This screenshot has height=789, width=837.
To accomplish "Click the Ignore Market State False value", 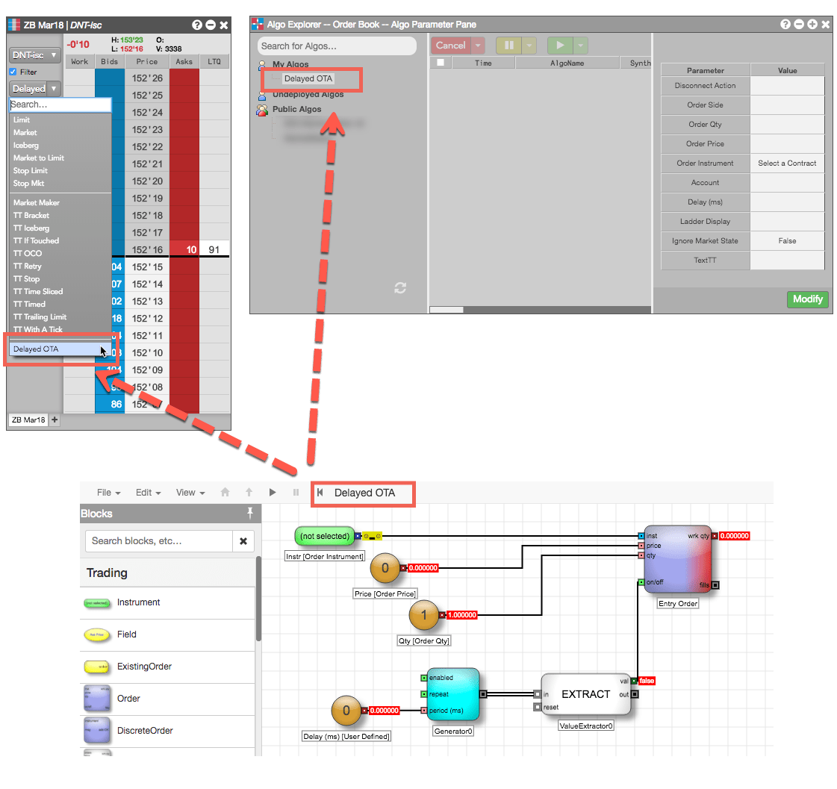I will 787,241.
